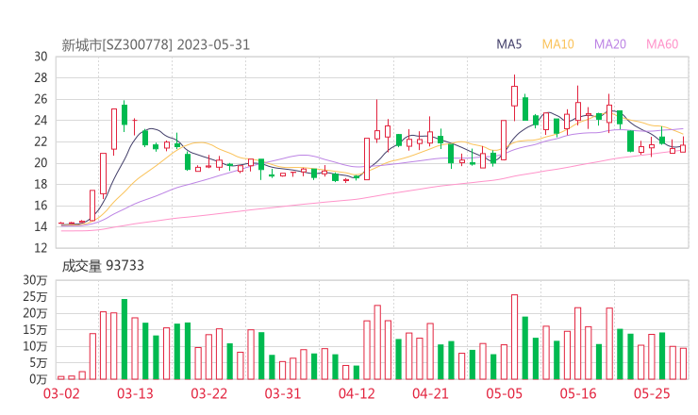Click the 05-25 date axis label

[x=652, y=393]
